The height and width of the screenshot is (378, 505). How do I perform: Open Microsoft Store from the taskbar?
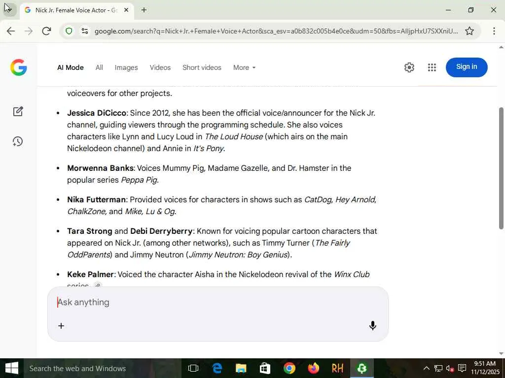point(265,368)
